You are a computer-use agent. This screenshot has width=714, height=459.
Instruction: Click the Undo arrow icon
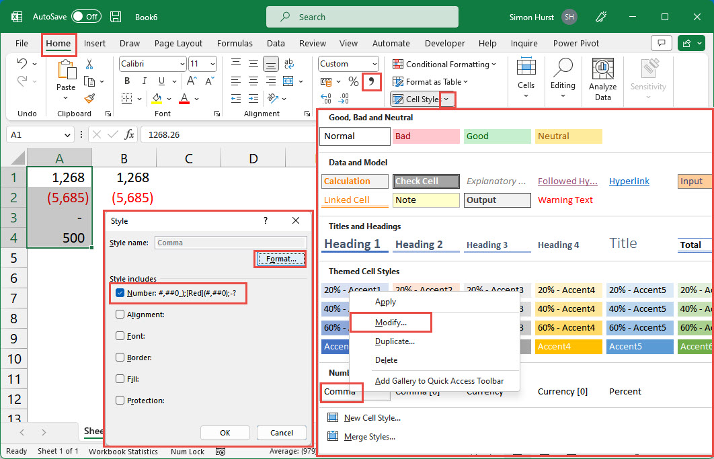pyautogui.click(x=22, y=64)
